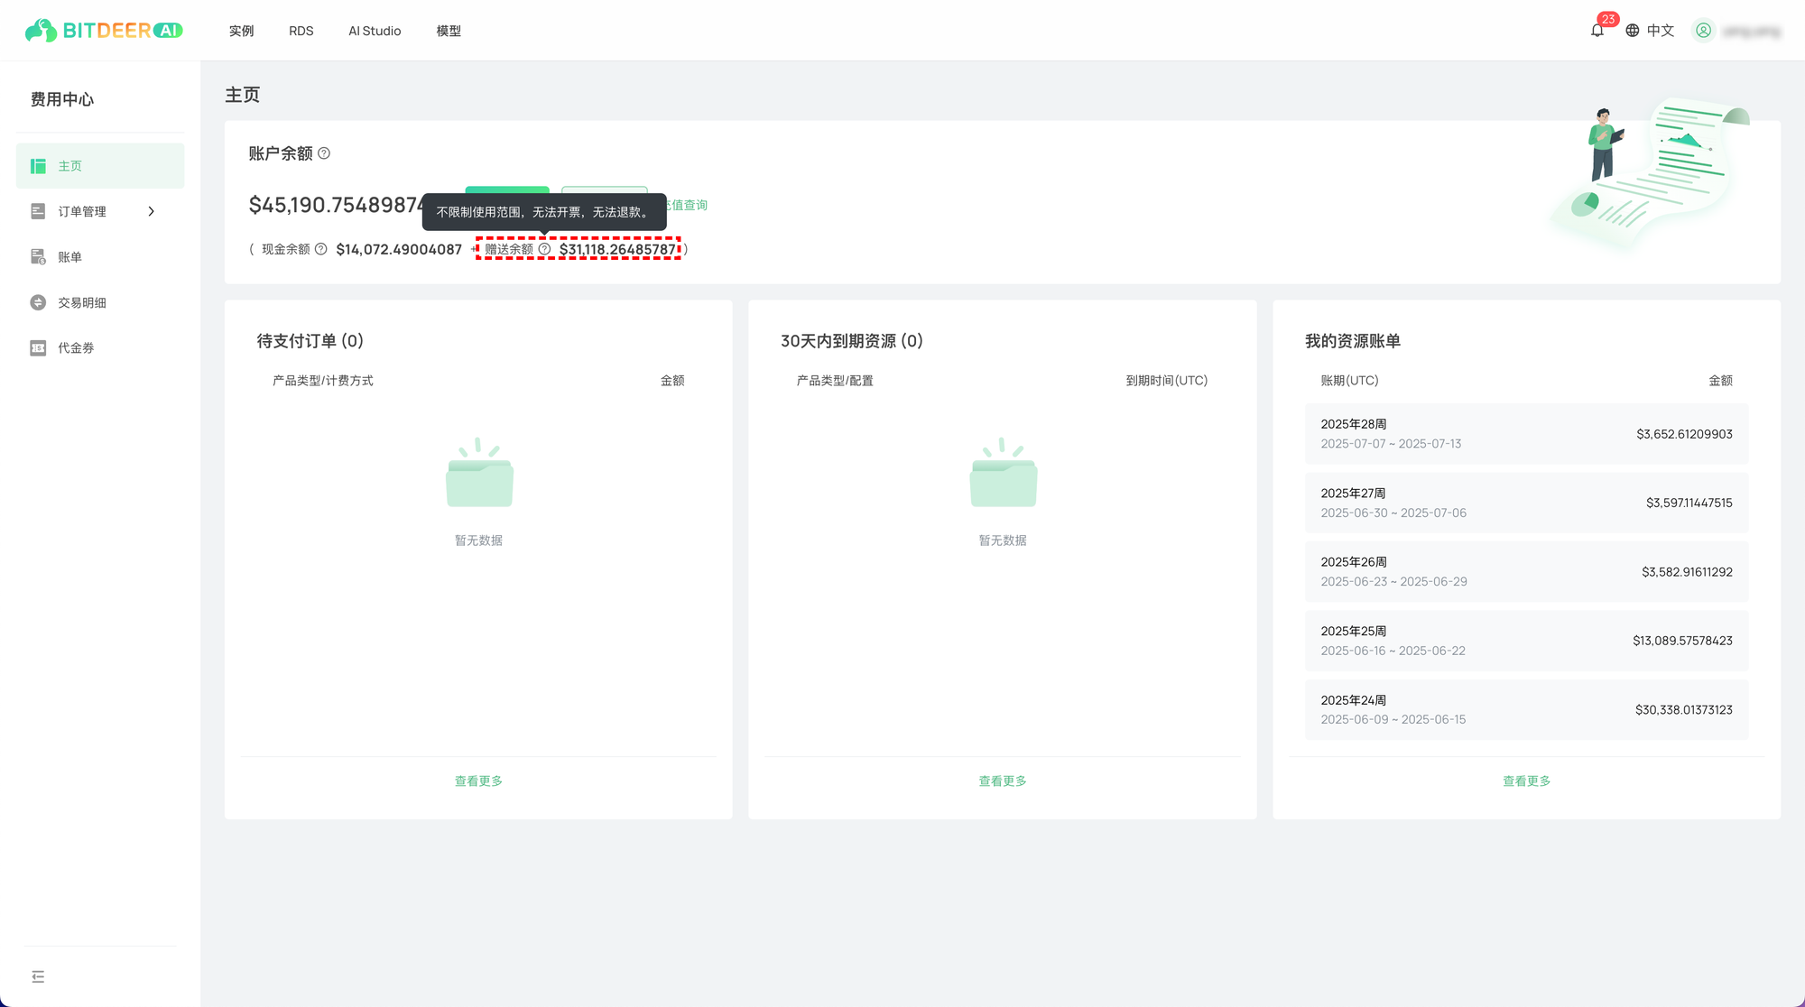Click the 账单 sidebar icon
Image resolution: width=1805 pixels, height=1007 pixels.
click(38, 257)
